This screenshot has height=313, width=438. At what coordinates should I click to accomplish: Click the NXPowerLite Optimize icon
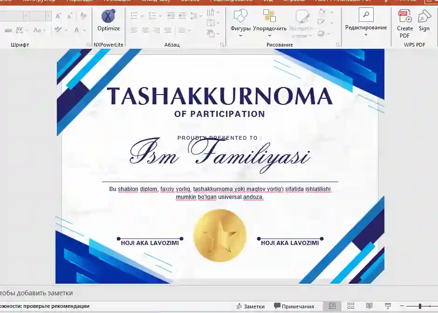tap(109, 16)
